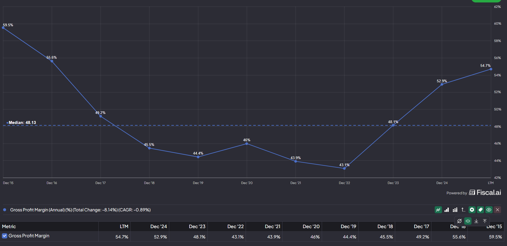Uncheck the Gross Profit Margin checkbox
507x246 pixels.
(5, 236)
